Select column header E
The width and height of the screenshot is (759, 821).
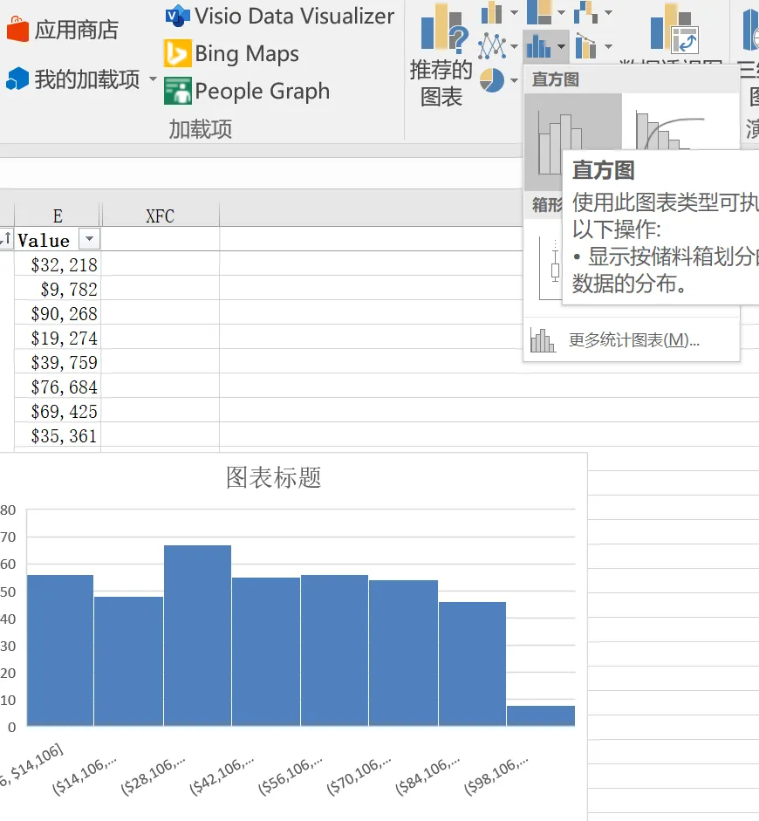[57, 216]
